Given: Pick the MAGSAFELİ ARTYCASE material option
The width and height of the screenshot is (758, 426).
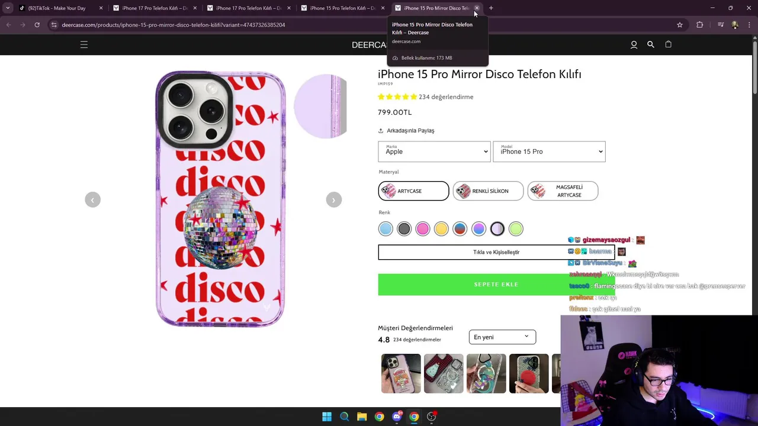Looking at the screenshot, I should [563, 191].
